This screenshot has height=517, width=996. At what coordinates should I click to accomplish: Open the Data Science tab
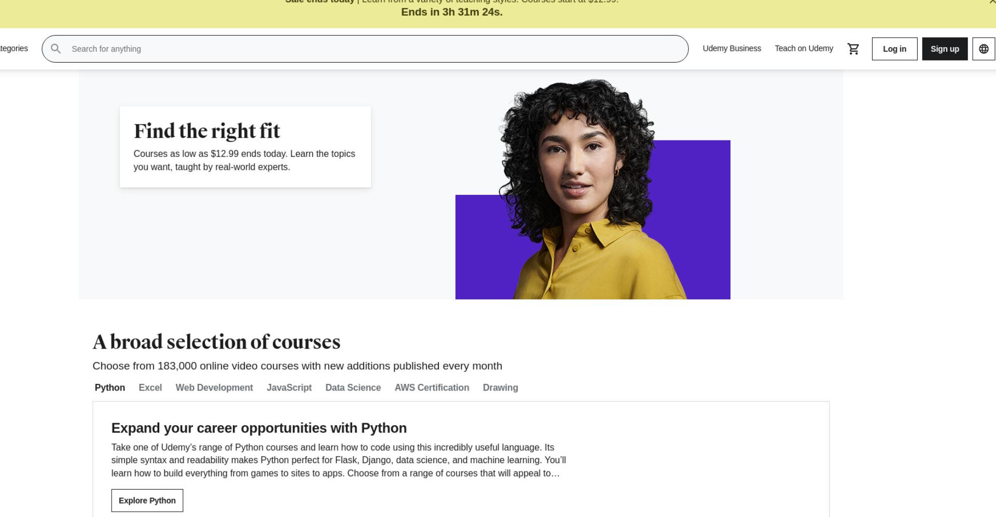tap(353, 387)
